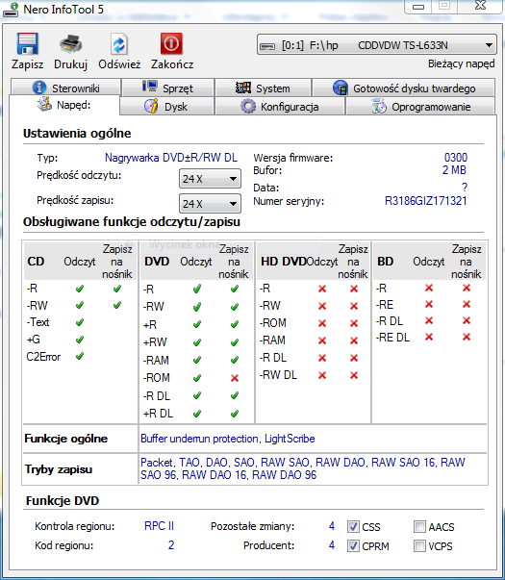This screenshot has height=580, width=505.
Task: Switch to the System tab
Action: coord(263,88)
